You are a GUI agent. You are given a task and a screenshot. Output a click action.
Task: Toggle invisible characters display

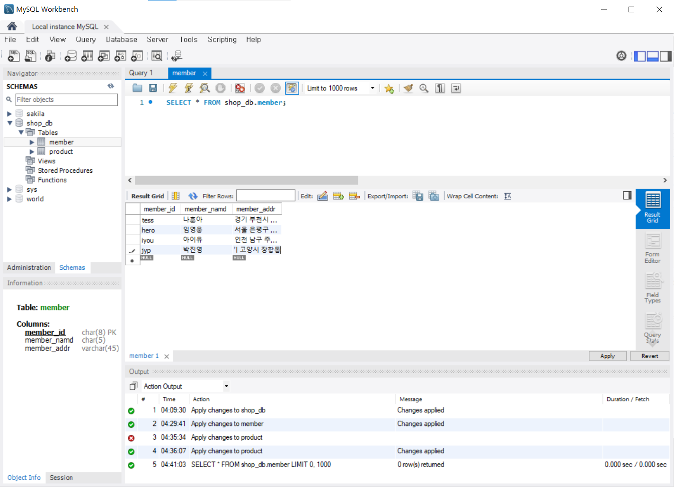[x=440, y=88]
